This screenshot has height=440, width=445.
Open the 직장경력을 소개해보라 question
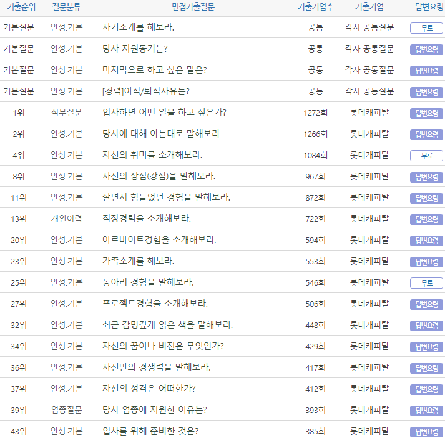[x=147, y=219]
